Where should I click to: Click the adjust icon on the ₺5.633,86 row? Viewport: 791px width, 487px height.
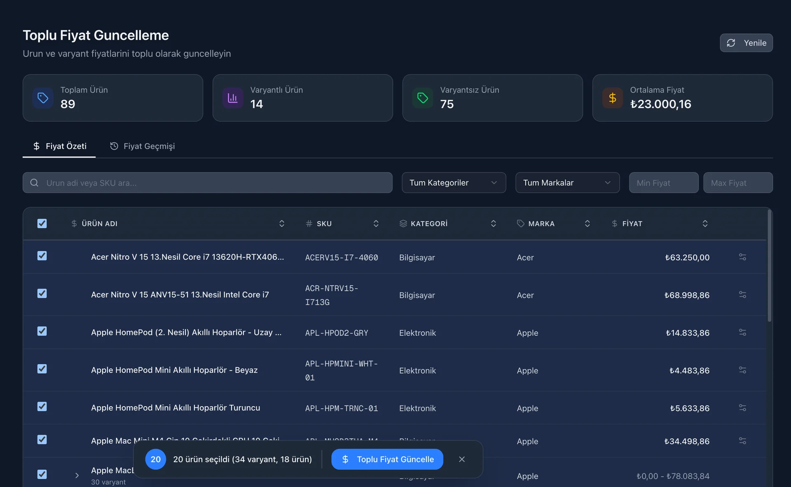click(742, 408)
